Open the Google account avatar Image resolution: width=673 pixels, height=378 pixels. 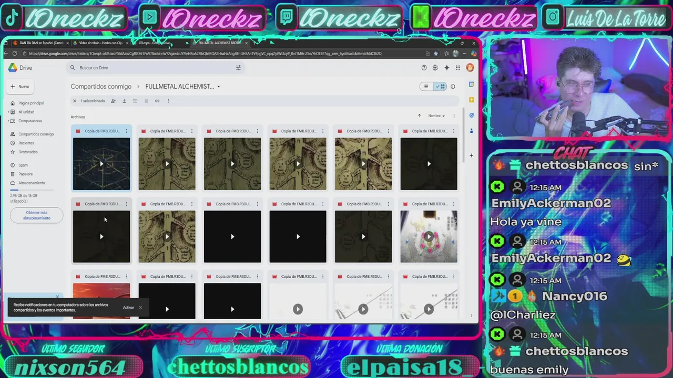(470, 68)
